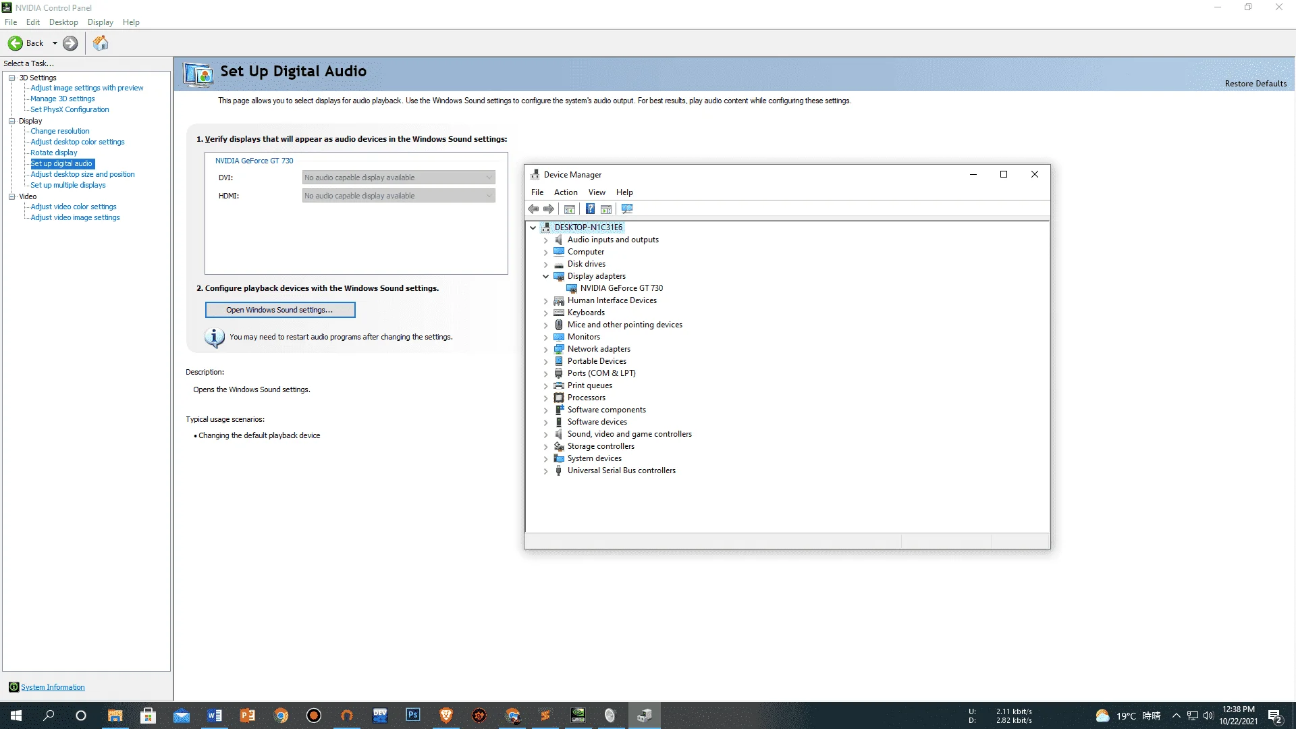Collapse the DESKTOP-N1C31E6 root node
Image resolution: width=1296 pixels, height=729 pixels.
(533, 227)
